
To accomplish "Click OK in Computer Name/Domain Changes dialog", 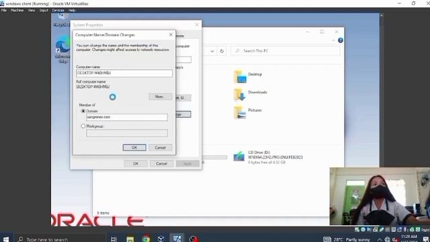I will pyautogui.click(x=134, y=148).
